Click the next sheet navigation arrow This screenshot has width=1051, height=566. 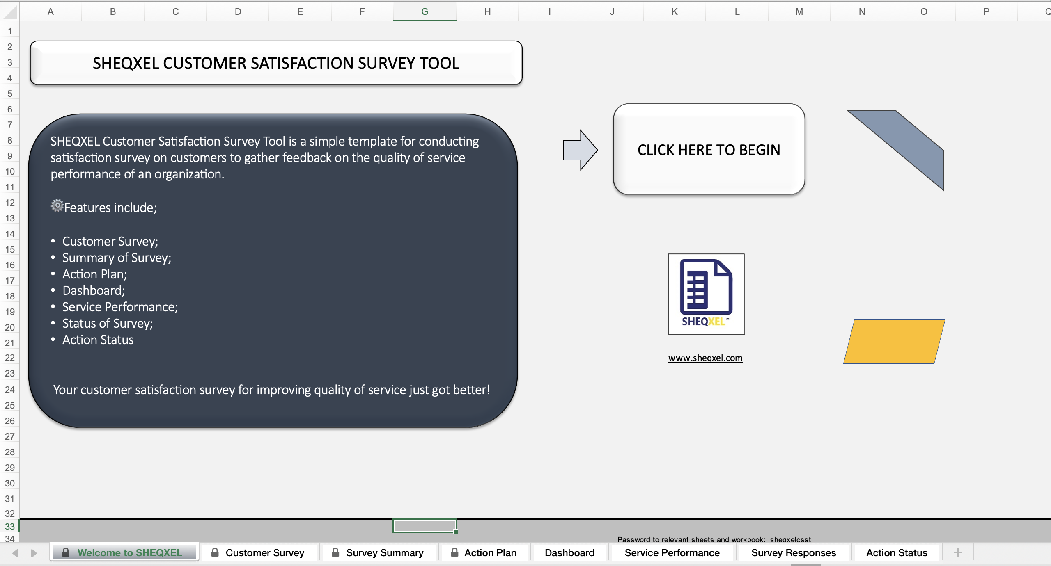click(34, 553)
